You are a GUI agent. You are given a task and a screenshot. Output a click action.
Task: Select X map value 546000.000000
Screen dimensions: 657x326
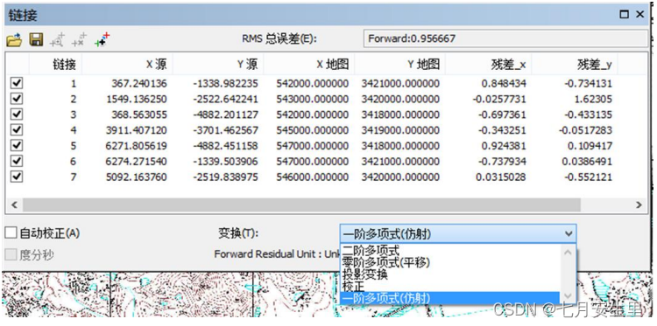point(313,177)
